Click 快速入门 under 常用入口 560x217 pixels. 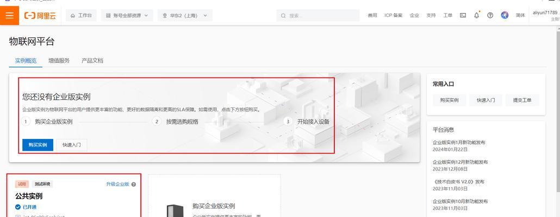(486, 100)
